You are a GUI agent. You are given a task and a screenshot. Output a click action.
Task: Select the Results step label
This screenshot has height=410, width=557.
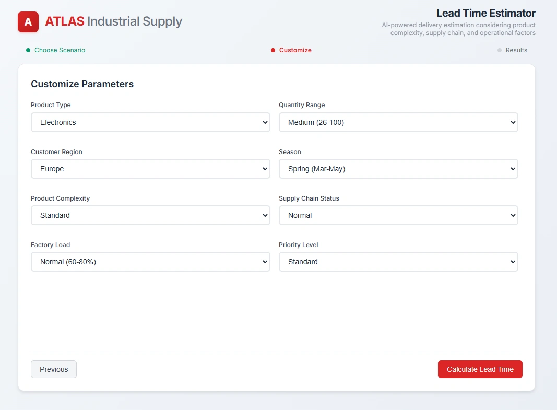pos(517,50)
